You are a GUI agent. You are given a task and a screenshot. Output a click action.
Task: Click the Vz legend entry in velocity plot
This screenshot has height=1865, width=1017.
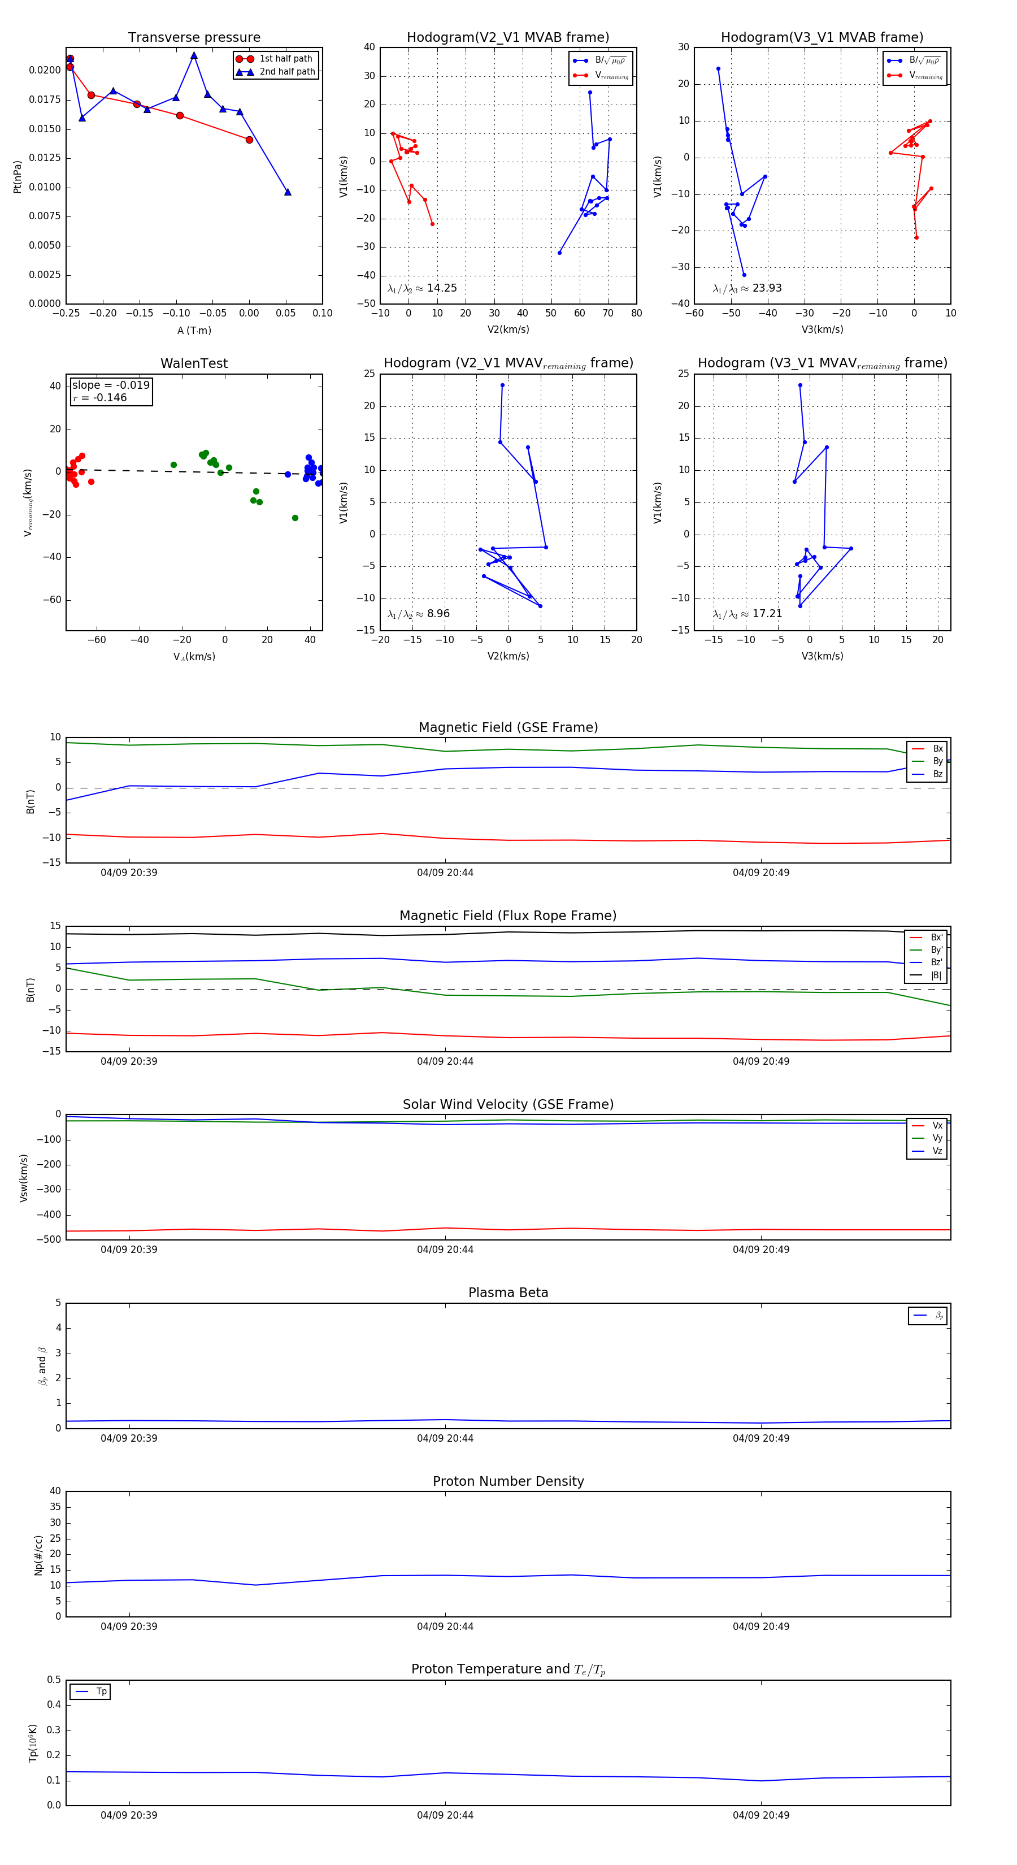point(927,1151)
